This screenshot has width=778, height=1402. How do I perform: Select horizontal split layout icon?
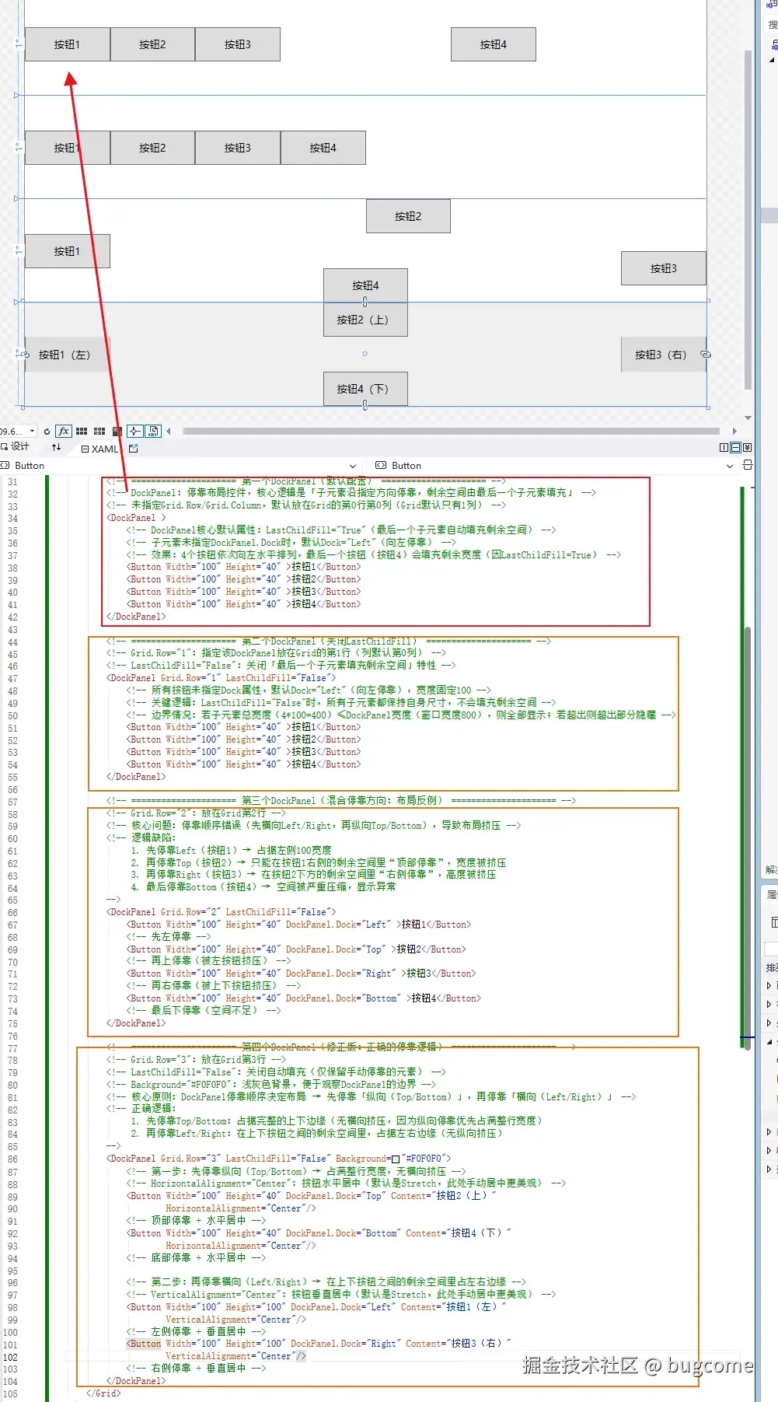735,448
